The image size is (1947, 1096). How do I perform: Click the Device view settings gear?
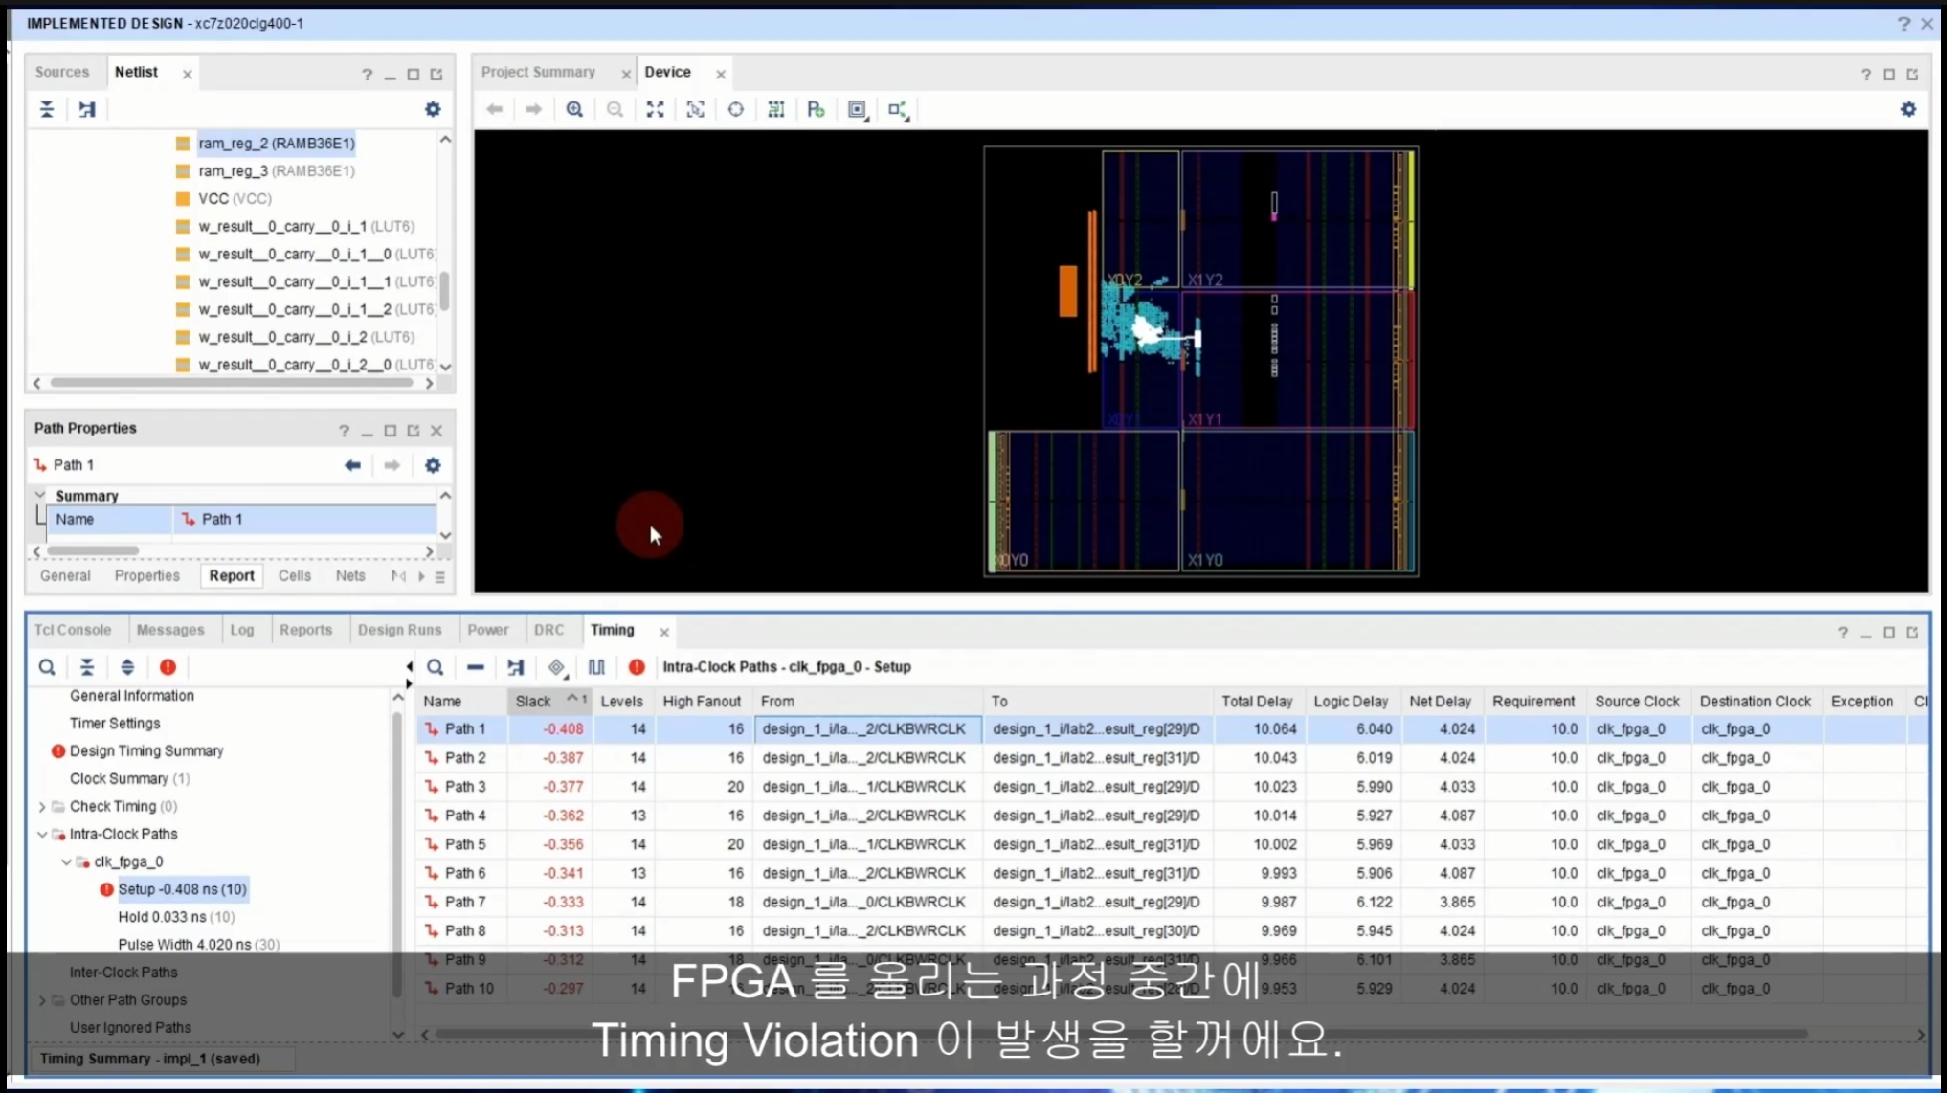(x=1908, y=109)
